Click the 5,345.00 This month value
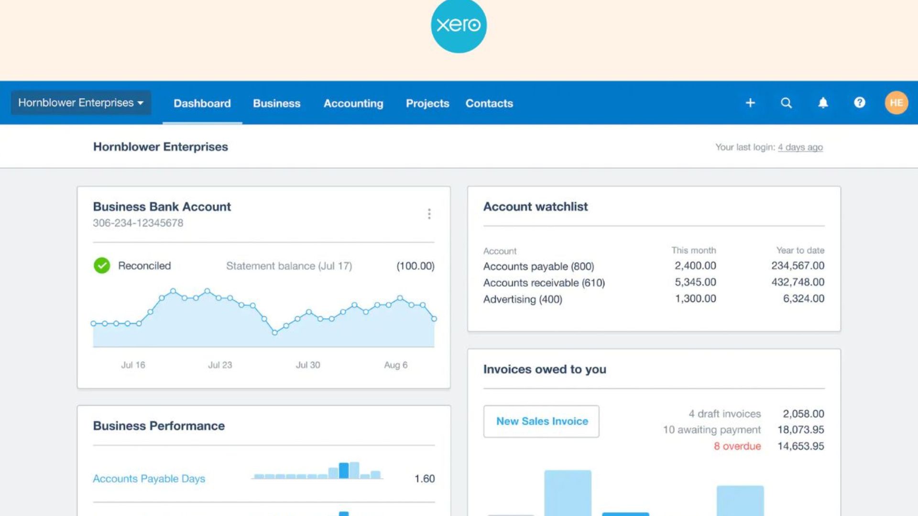 tap(695, 282)
